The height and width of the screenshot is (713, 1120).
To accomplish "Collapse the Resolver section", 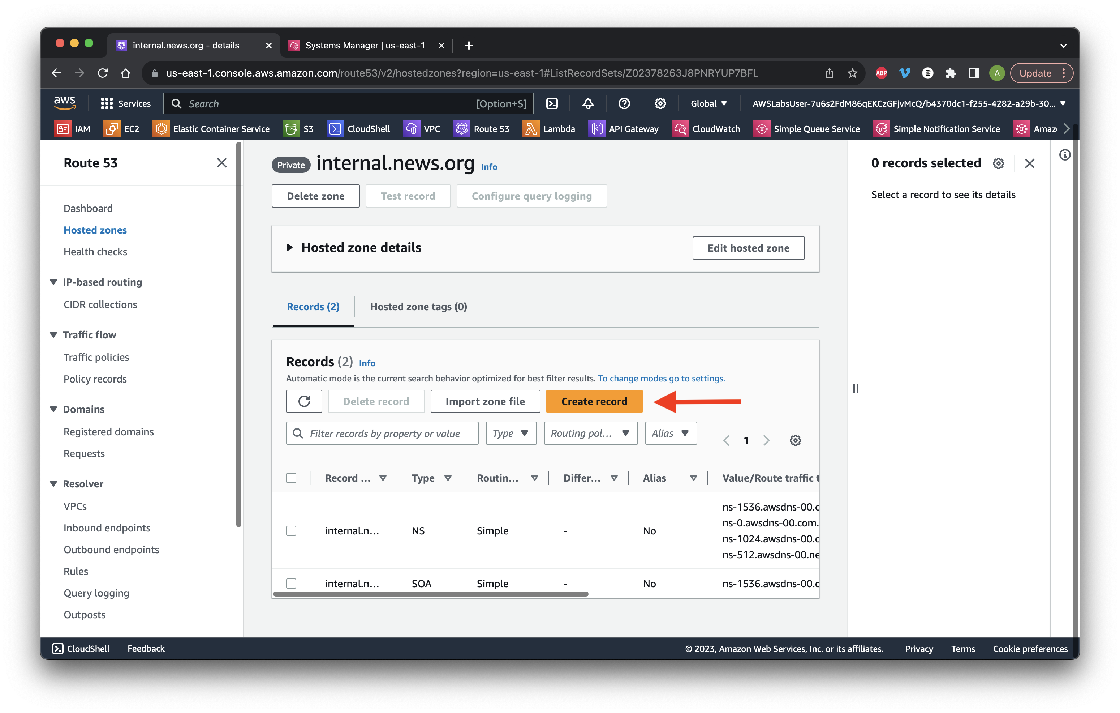I will coord(53,483).
